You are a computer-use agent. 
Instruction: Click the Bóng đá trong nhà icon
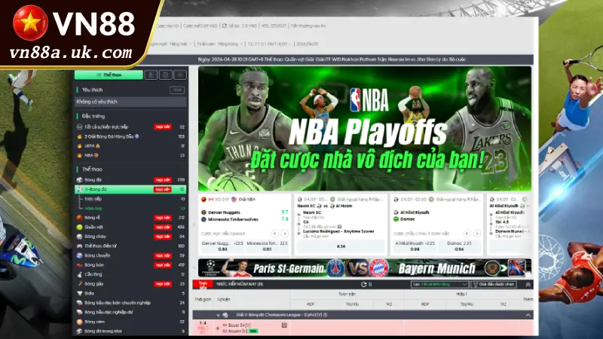79,331
